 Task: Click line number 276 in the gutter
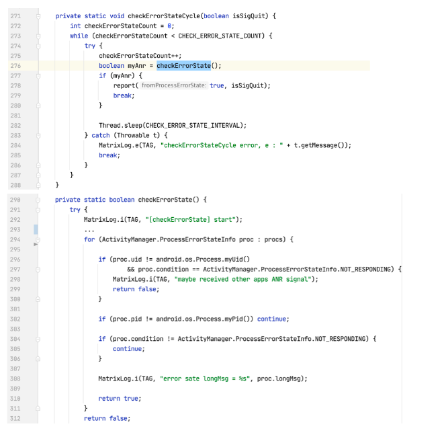tap(15, 66)
